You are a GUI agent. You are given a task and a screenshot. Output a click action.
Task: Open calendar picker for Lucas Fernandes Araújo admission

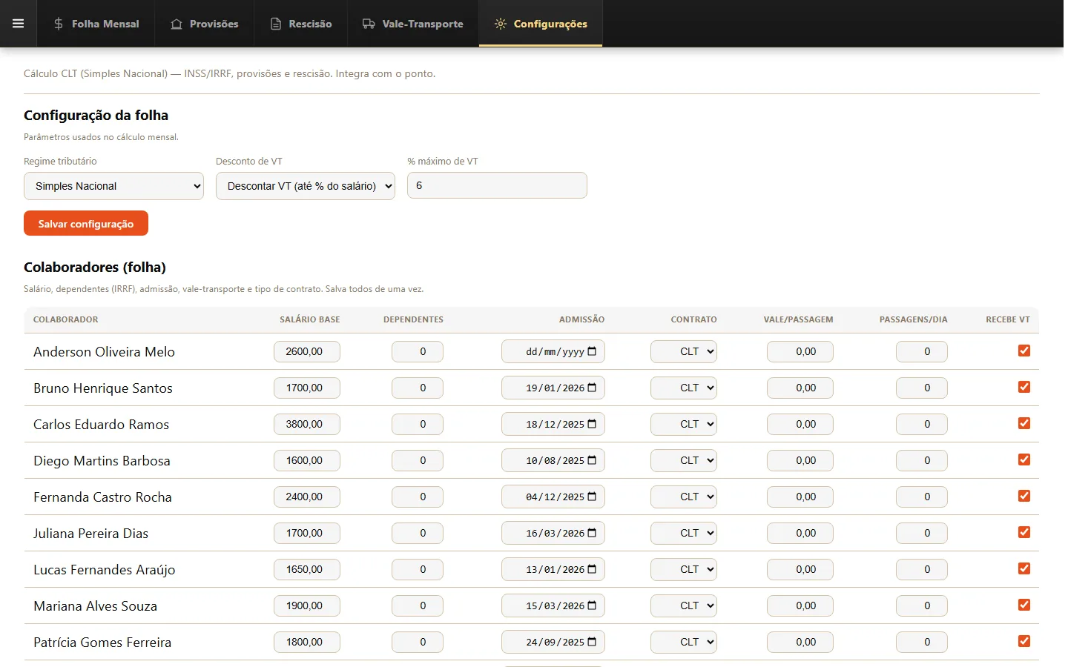(592, 569)
